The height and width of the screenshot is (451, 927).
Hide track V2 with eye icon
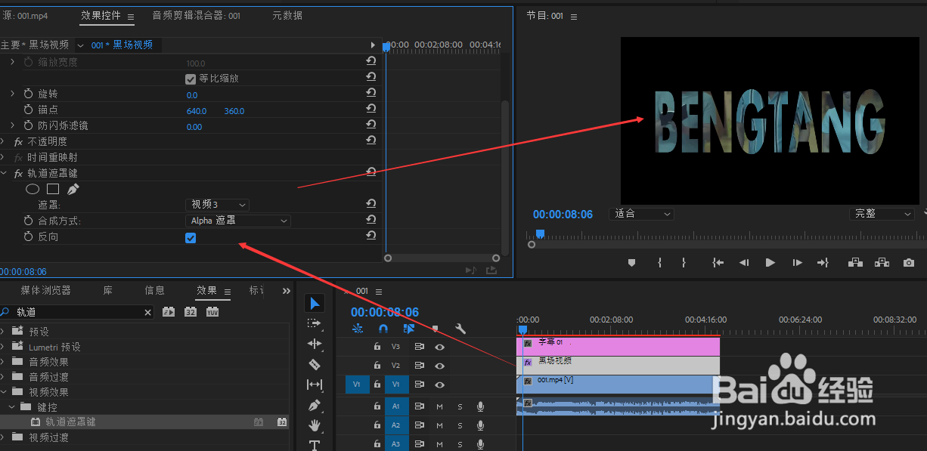click(x=439, y=366)
